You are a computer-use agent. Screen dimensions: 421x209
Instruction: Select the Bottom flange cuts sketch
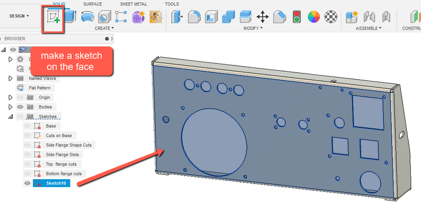tap(64, 174)
